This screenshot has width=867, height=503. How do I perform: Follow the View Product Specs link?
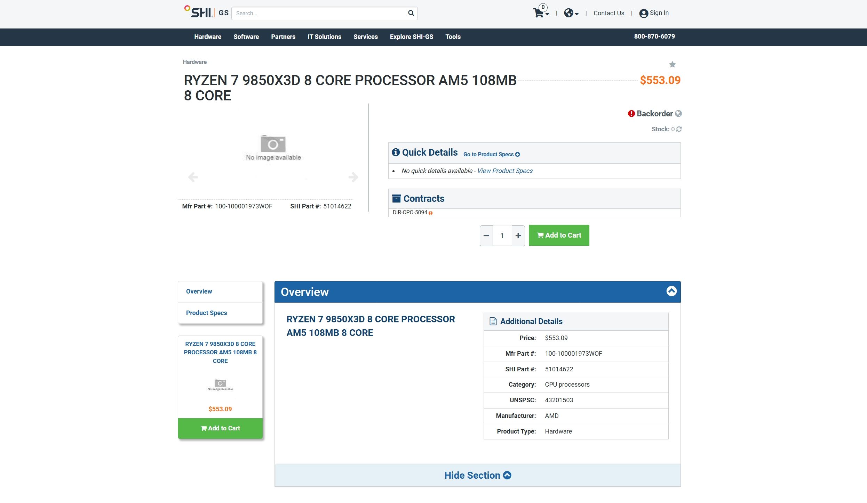[505, 171]
